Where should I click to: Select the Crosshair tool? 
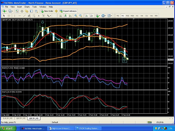[x=9, y=16]
